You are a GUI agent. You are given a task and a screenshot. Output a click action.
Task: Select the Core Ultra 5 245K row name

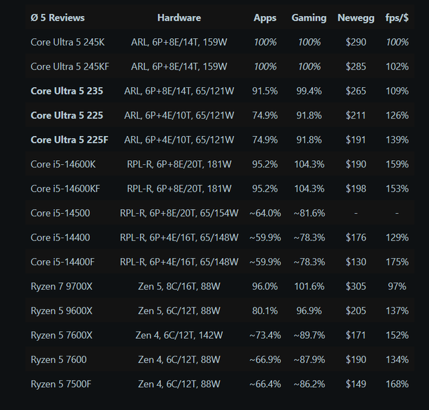tap(68, 42)
